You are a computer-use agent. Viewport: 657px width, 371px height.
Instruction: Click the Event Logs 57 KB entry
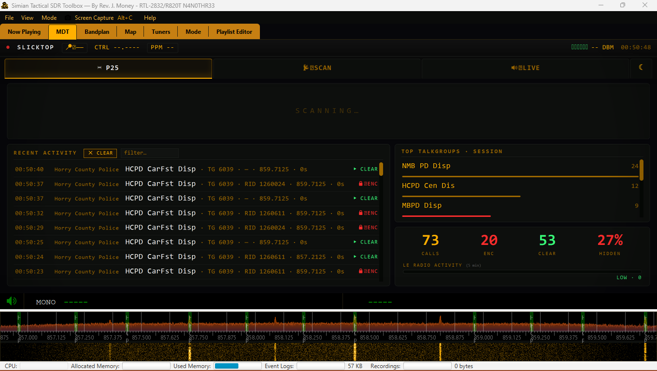point(314,366)
